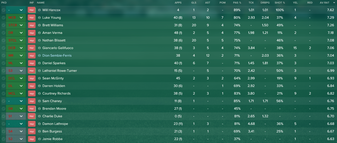Open Dion Sembie-Ferris player profile
The width and height of the screenshot is (337, 143).
[57, 56]
